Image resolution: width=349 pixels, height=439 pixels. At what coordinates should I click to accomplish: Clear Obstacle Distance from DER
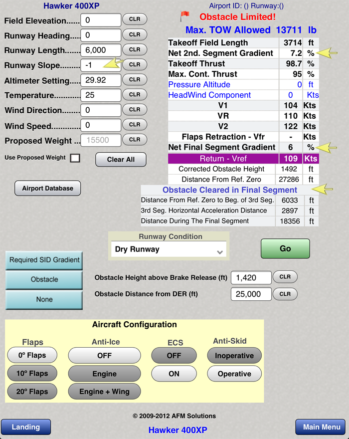click(x=285, y=294)
